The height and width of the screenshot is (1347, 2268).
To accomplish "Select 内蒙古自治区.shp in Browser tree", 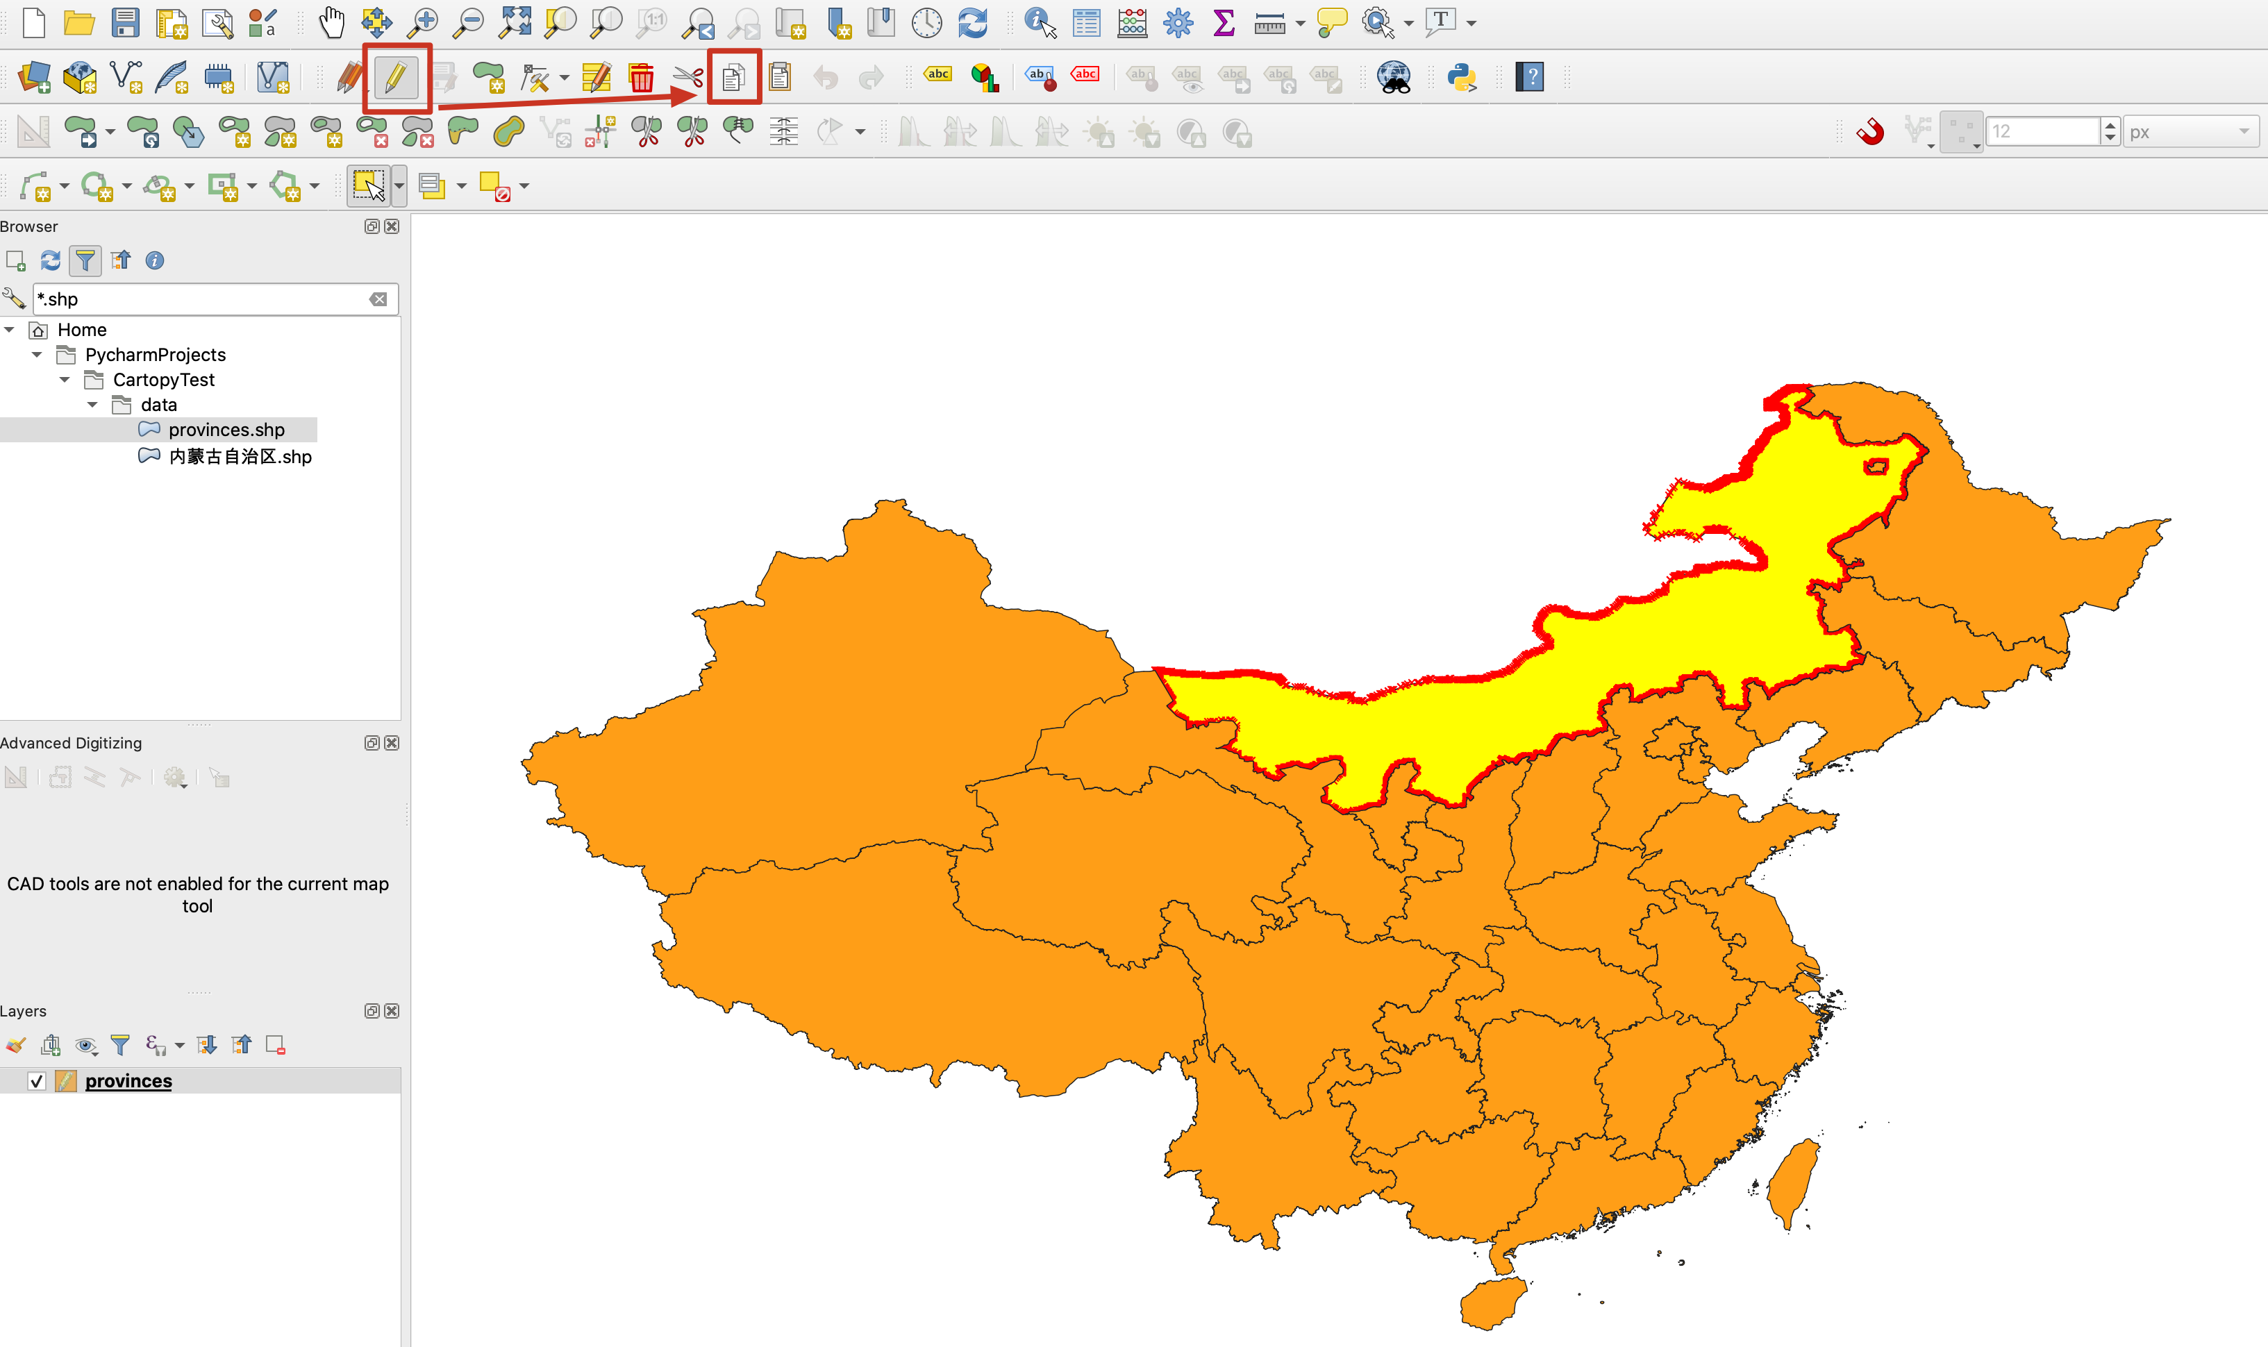I will click(240, 457).
